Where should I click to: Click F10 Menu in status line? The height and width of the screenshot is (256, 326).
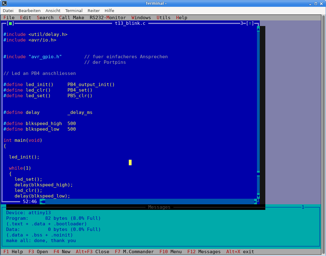[171, 252]
